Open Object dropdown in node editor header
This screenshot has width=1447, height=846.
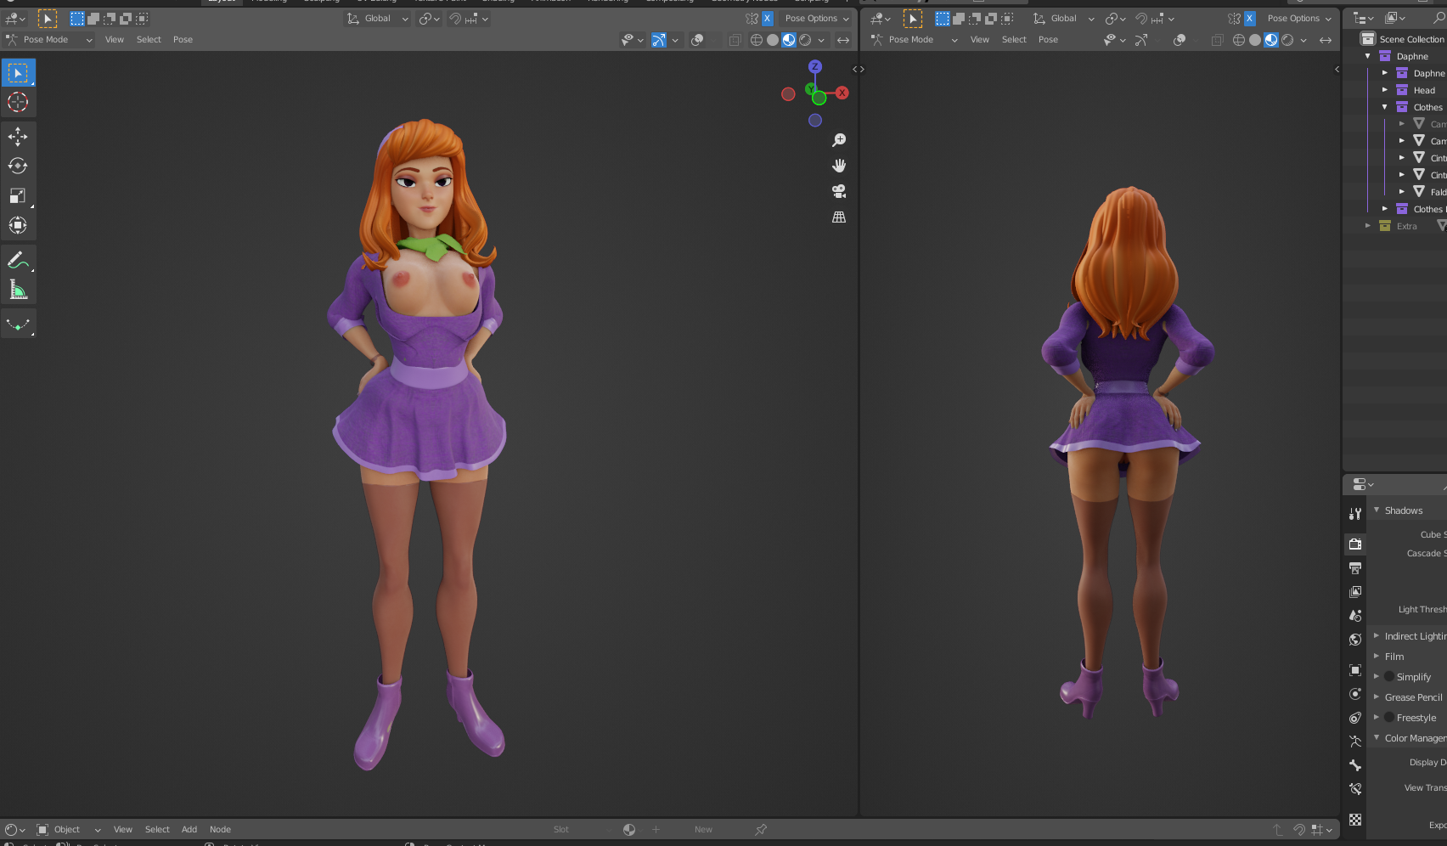pyautogui.click(x=68, y=830)
